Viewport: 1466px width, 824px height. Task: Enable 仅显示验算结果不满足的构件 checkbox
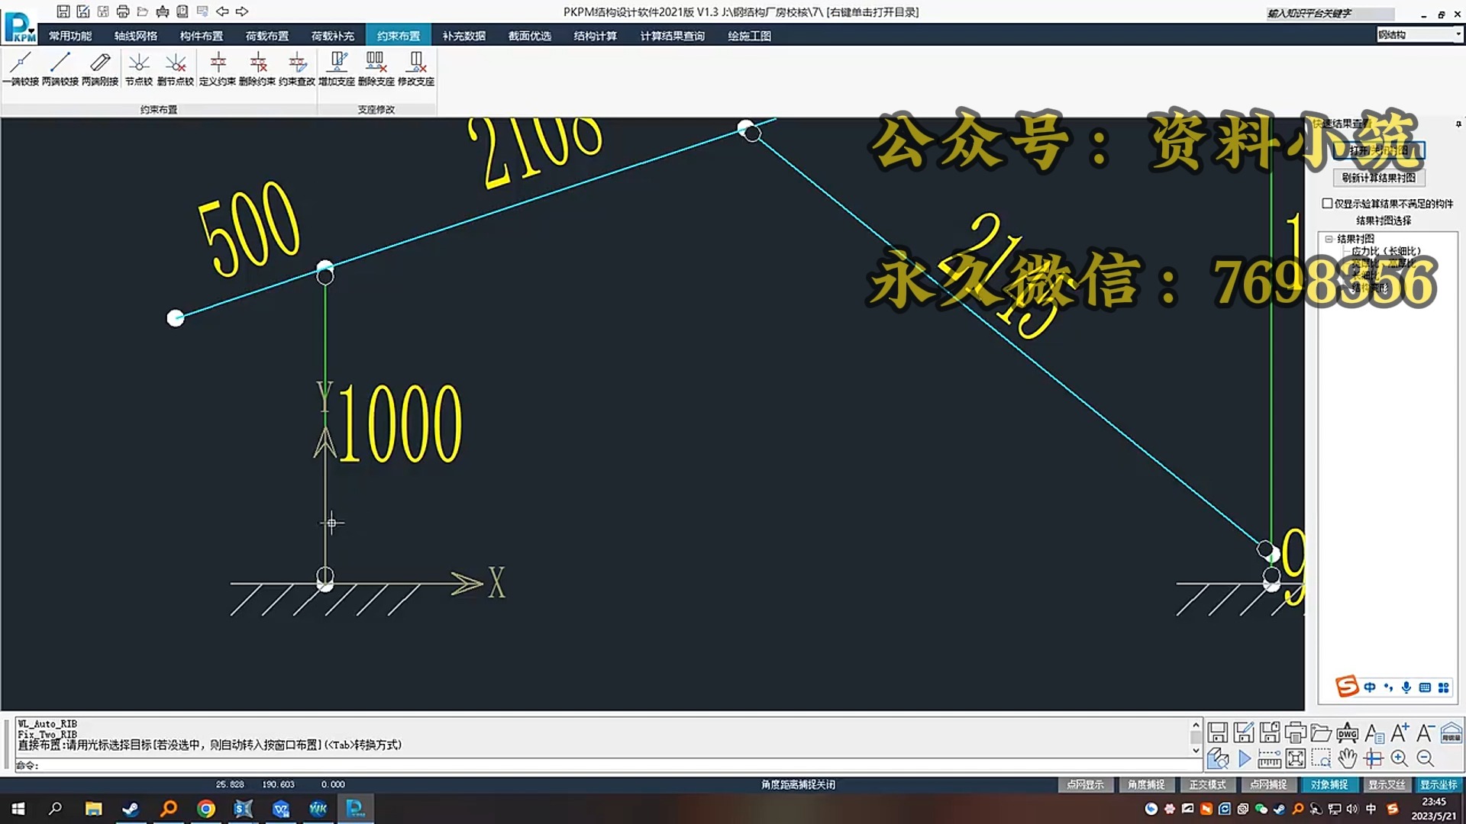(x=1327, y=203)
